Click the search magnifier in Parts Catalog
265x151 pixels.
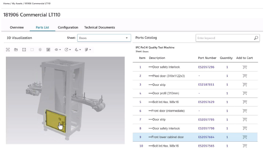click(256, 38)
